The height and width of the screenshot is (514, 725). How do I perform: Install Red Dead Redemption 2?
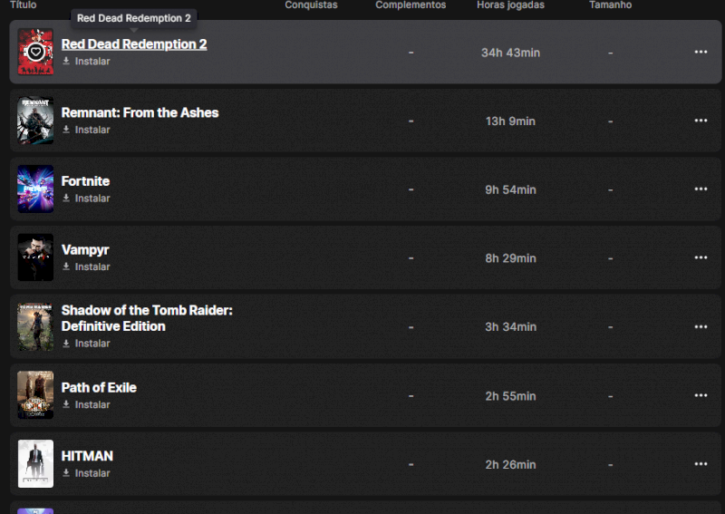tap(92, 62)
